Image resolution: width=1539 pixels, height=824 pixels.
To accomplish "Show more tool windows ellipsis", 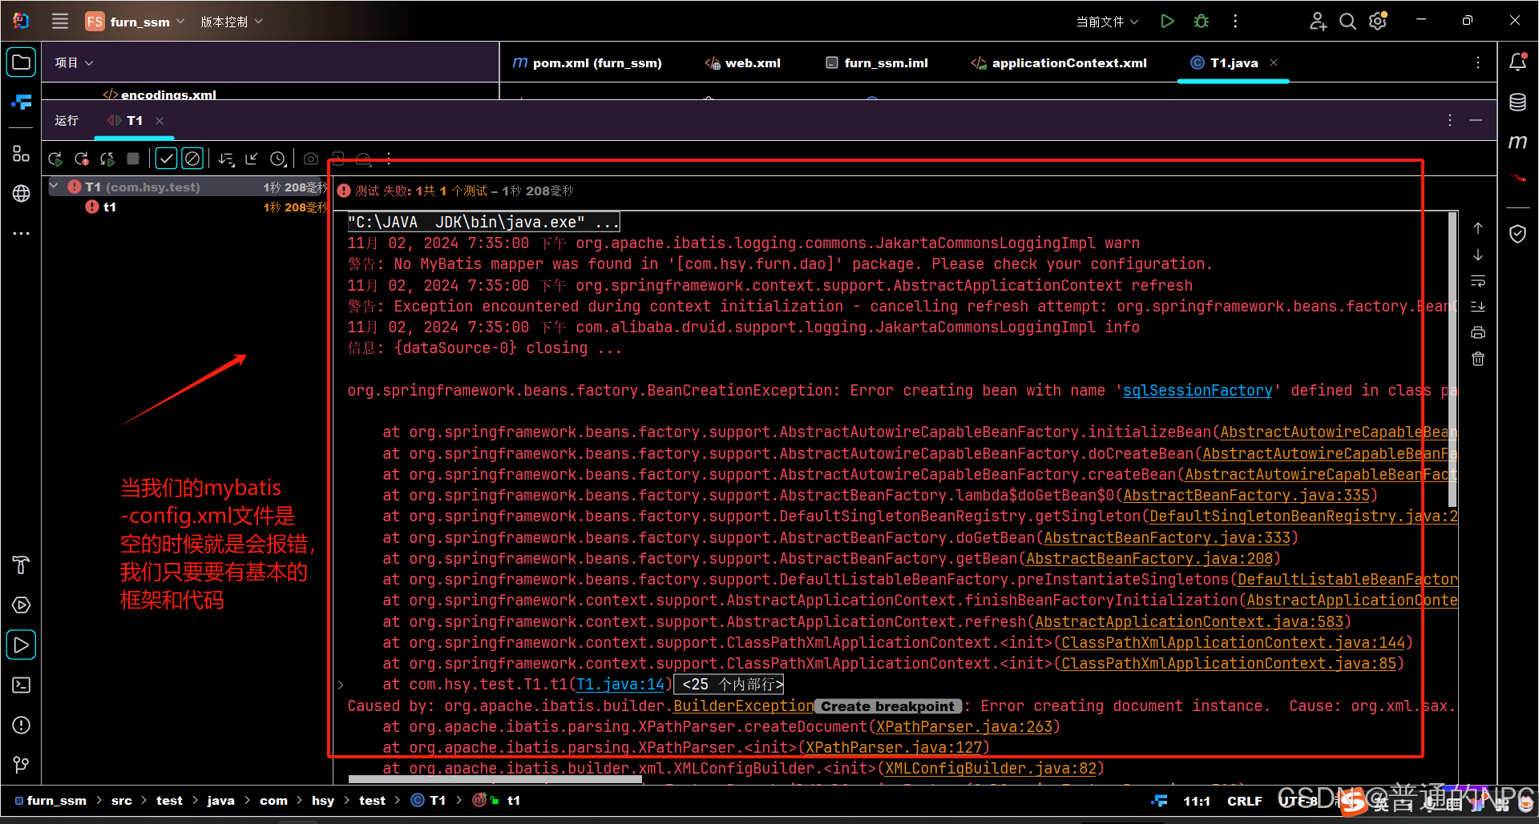I will (22, 233).
